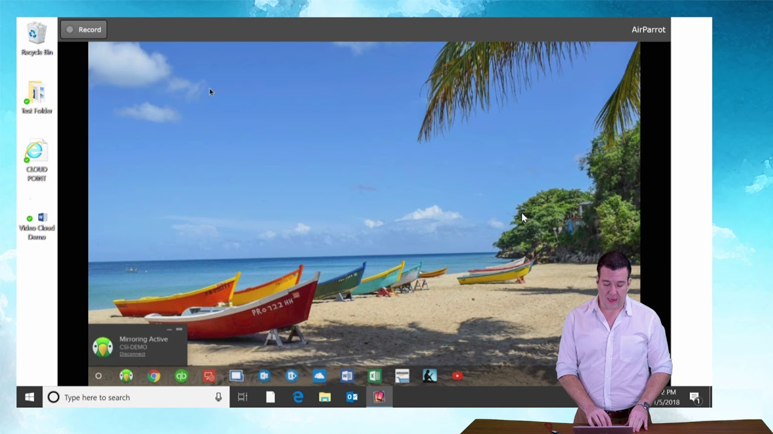Screen dimensions: 773x434
Task: Open AirParrot from the mirrored taskbar
Action: tap(126, 376)
